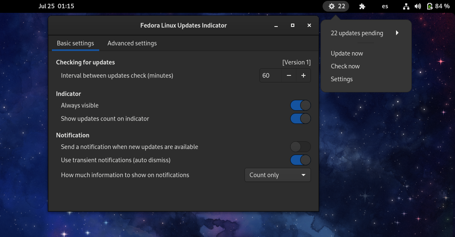
Task: Click the puzzle-piece extensions icon
Action: click(x=362, y=6)
